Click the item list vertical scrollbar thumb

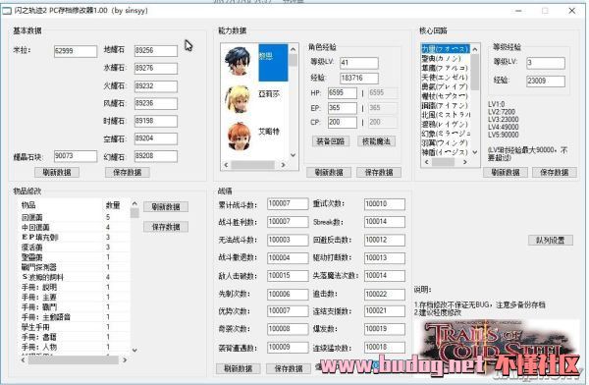click(x=134, y=213)
